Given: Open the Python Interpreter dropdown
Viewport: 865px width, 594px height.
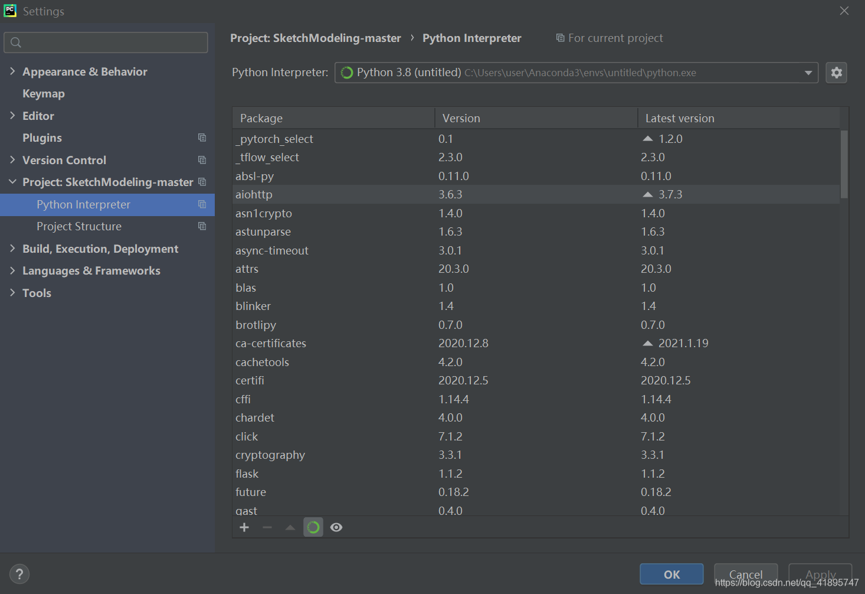Looking at the screenshot, I should (576, 73).
